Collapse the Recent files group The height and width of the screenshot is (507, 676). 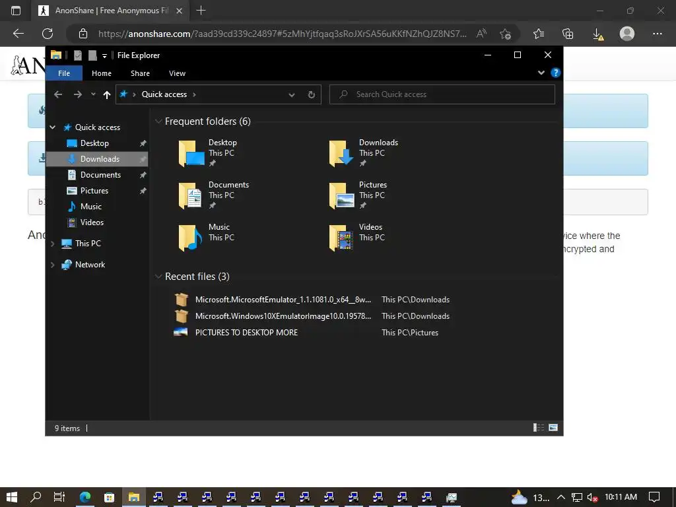click(158, 277)
